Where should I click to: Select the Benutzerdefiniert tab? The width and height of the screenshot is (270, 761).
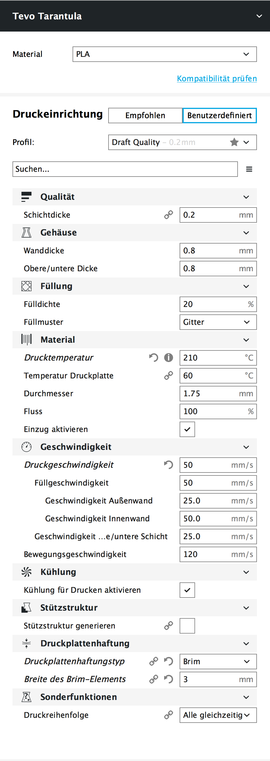click(219, 116)
